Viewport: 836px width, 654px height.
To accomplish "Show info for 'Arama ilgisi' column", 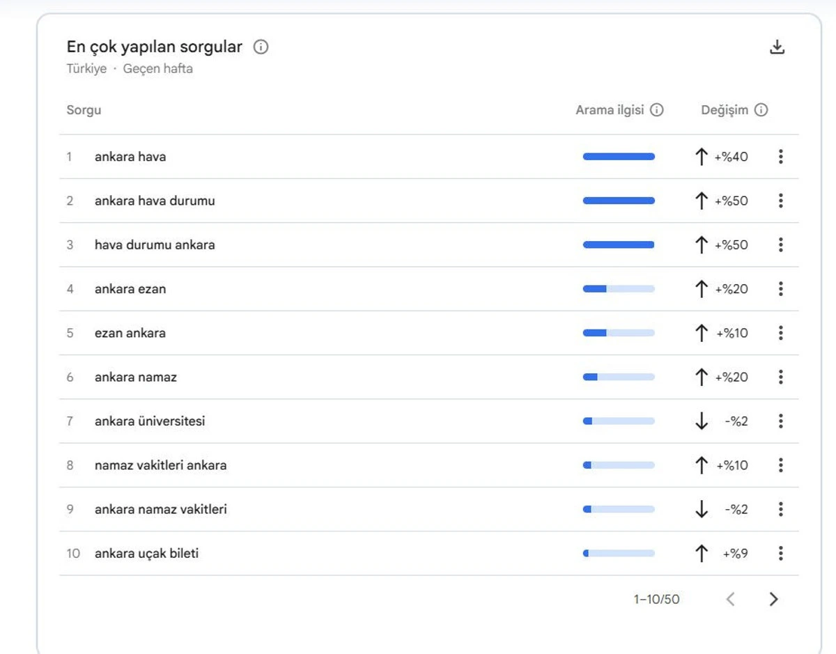I will click(657, 110).
